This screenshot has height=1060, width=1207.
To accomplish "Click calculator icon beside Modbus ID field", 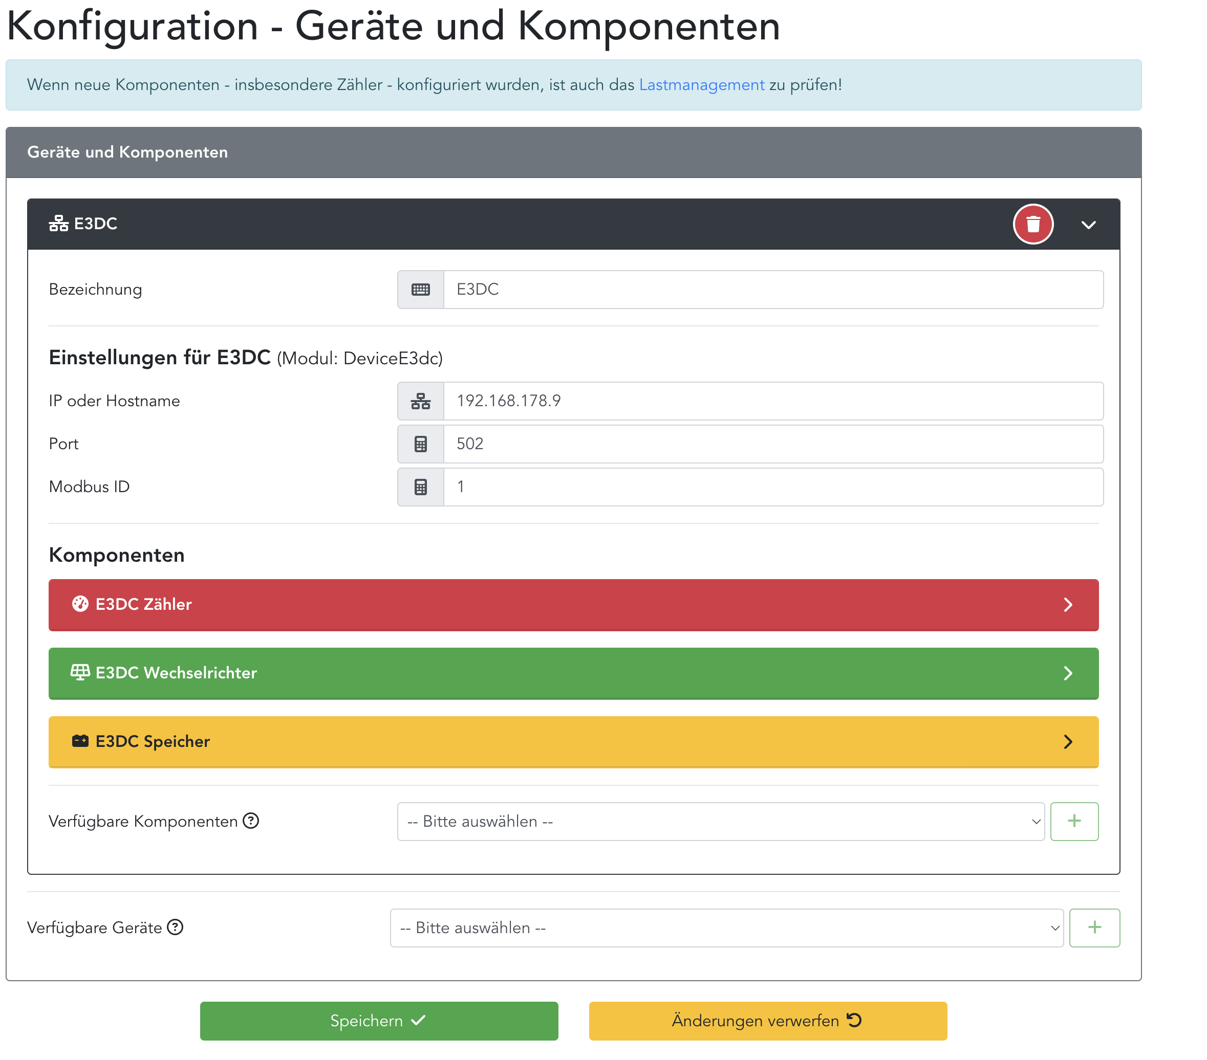I will pos(420,487).
